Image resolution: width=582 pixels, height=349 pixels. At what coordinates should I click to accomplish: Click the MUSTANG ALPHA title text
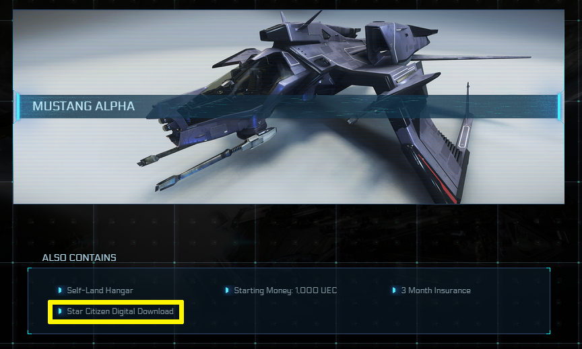[84, 106]
